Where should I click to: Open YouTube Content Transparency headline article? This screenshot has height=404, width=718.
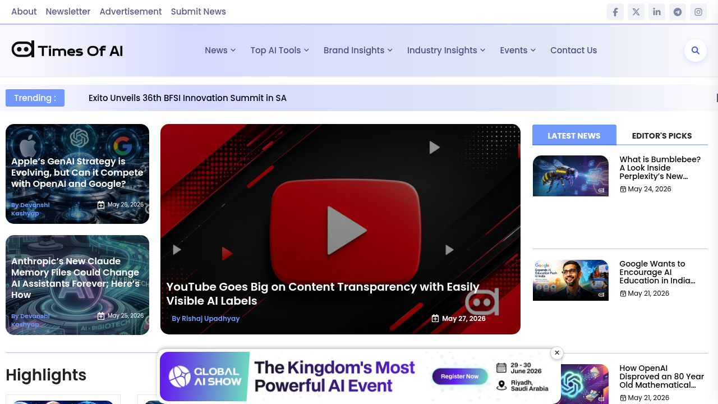[x=323, y=294]
